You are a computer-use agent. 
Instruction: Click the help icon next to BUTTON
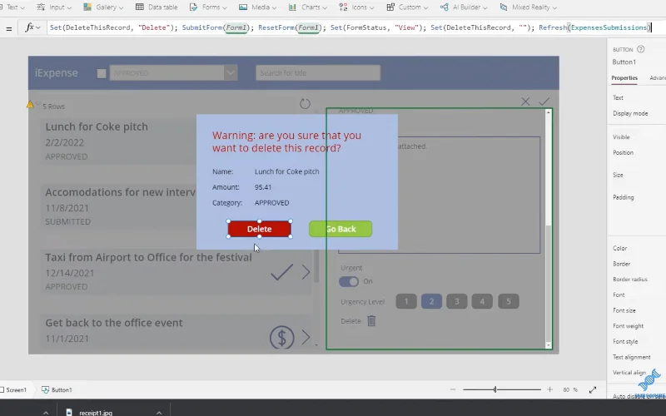(x=640, y=49)
